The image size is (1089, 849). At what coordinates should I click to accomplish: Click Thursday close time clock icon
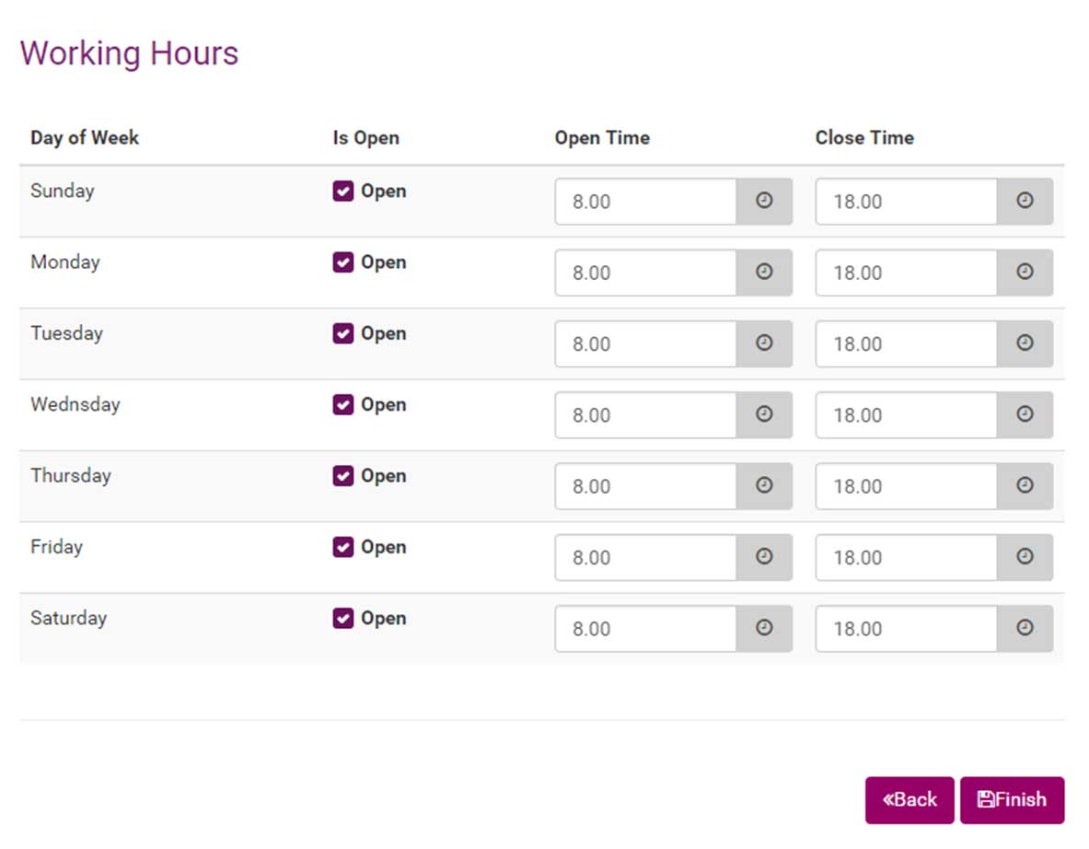[x=1025, y=485]
